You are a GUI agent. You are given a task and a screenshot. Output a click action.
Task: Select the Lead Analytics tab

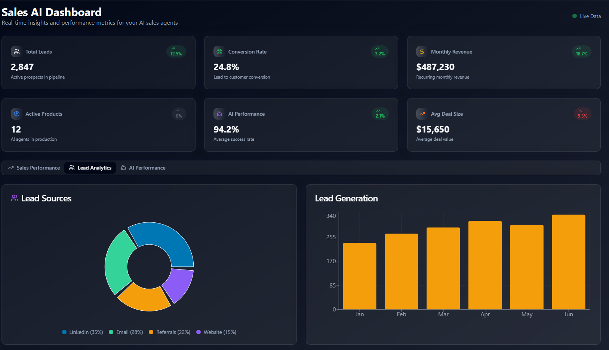pyautogui.click(x=90, y=168)
